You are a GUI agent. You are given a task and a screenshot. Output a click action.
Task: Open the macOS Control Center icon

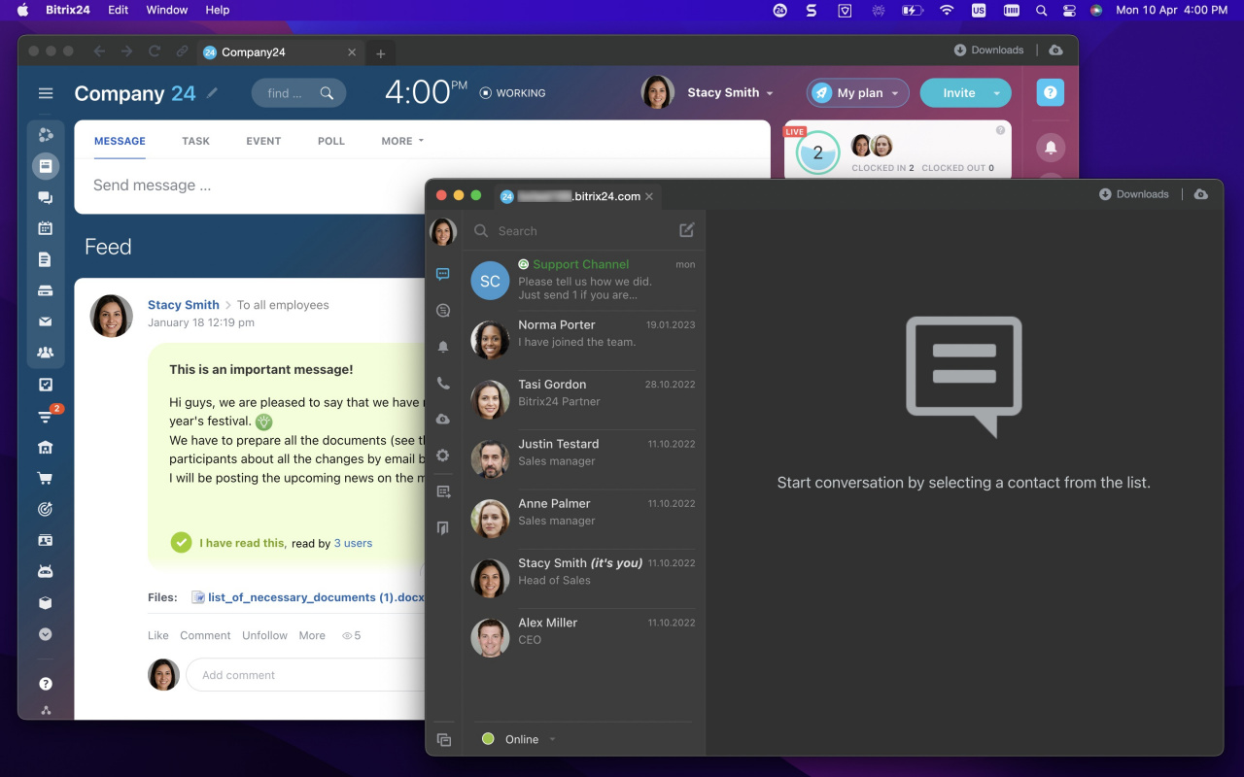click(x=1070, y=10)
